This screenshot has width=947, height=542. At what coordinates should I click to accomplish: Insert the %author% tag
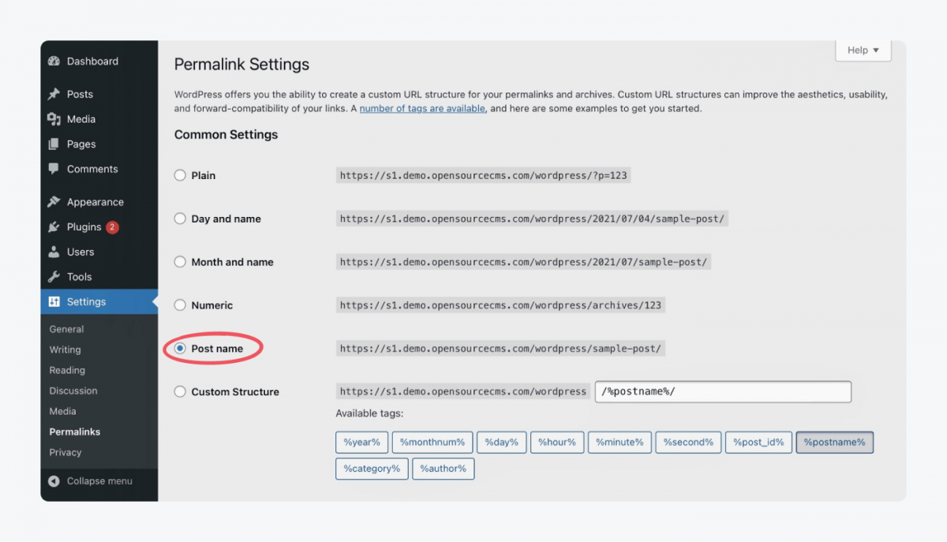(x=443, y=469)
